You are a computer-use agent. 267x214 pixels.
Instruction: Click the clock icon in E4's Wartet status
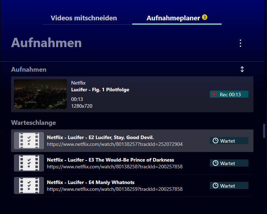coord(216,185)
